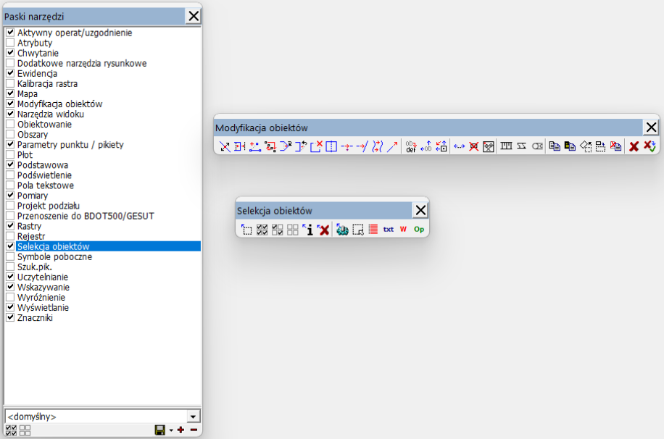Click the red minus remove profile button

pyautogui.click(x=194, y=430)
